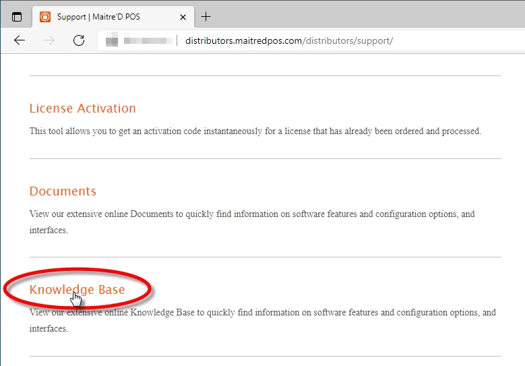This screenshot has width=525, height=366.
Task: Click the blurred site info area
Action: click(x=139, y=40)
